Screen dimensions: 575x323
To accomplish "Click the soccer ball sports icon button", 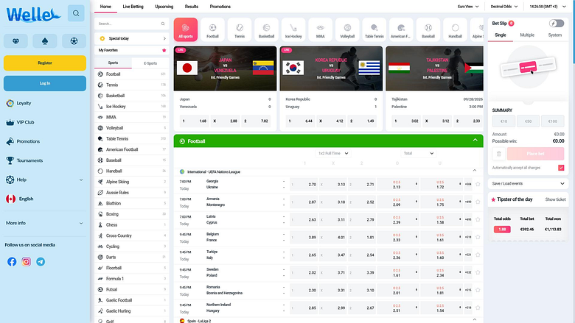I will tap(74, 41).
